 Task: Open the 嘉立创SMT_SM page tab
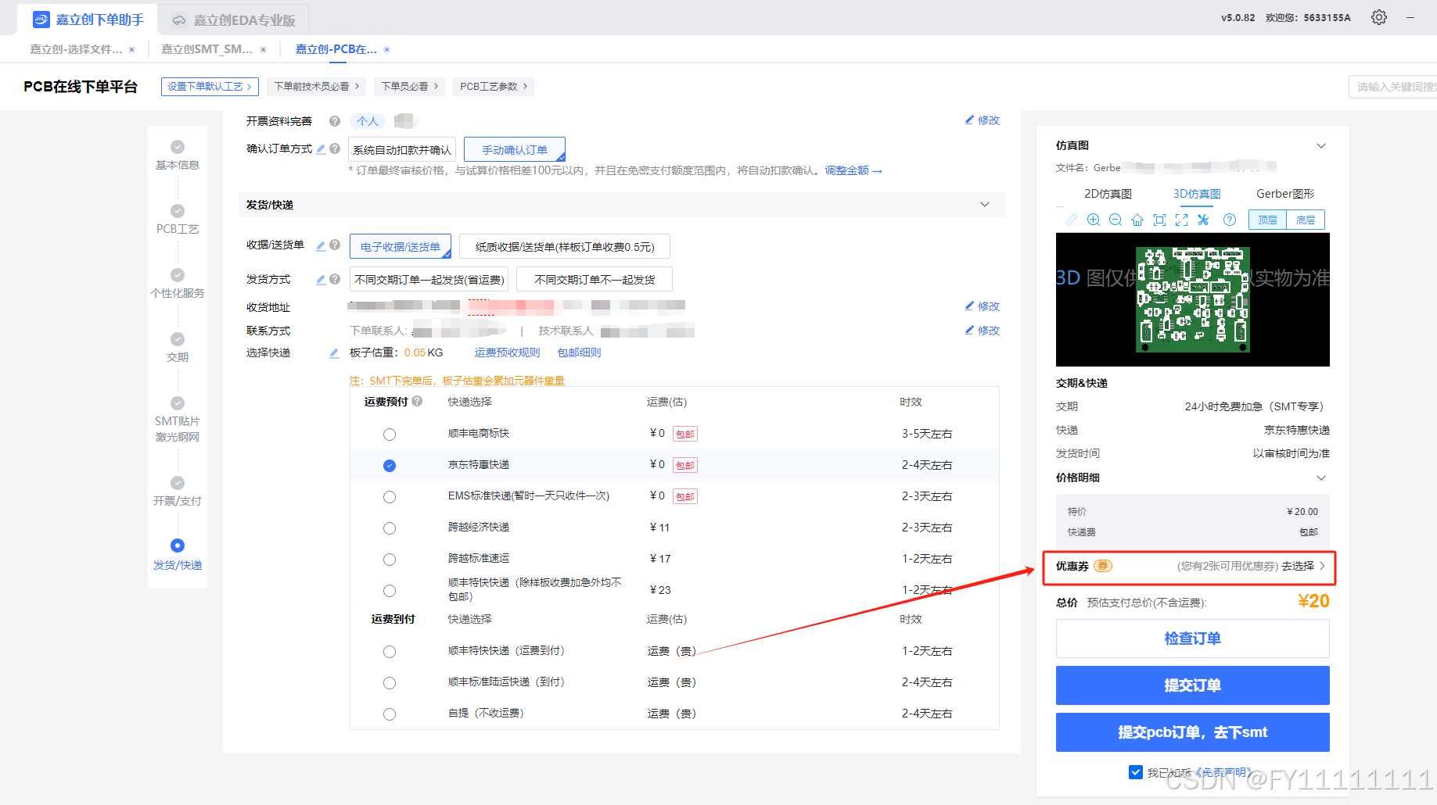tap(207, 49)
